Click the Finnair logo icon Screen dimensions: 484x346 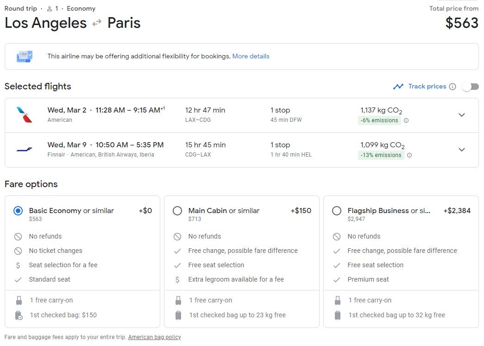(x=25, y=150)
